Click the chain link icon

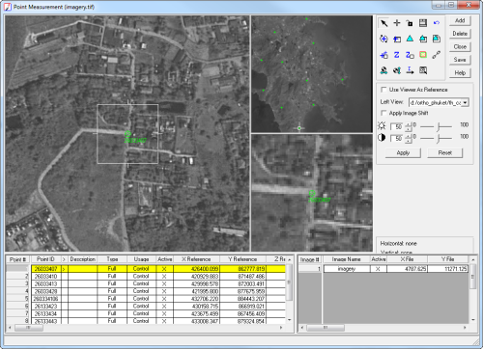tap(437, 55)
